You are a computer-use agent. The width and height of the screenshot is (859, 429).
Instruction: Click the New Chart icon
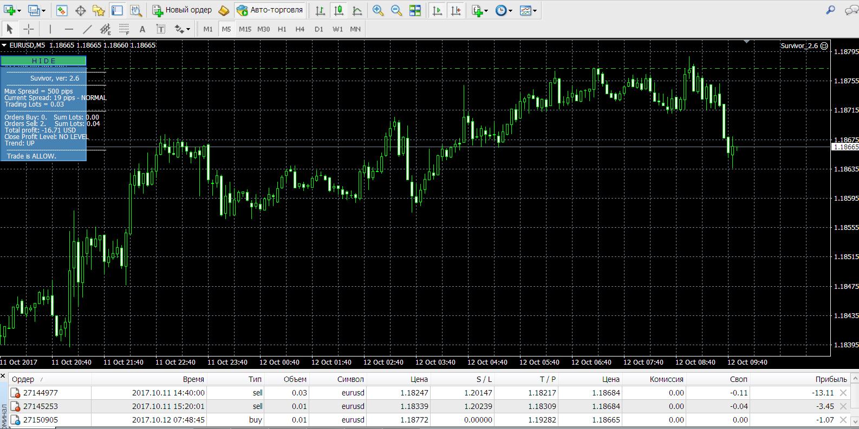[9, 10]
